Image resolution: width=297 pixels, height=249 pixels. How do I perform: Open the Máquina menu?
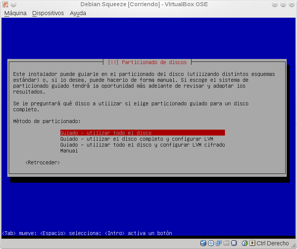click(x=15, y=13)
